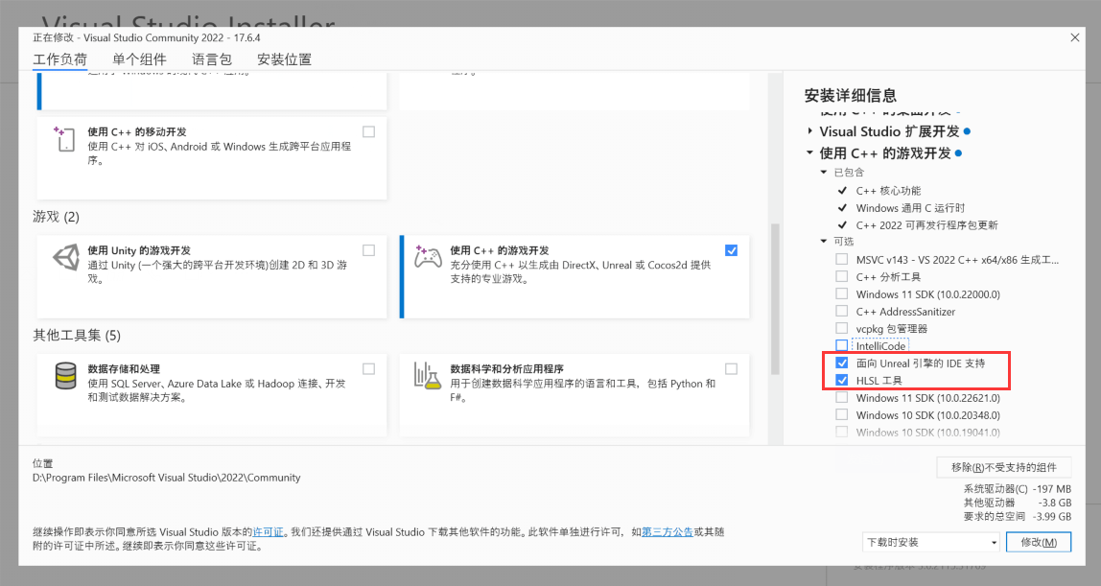Uncheck the Unreal engine IDE support option
This screenshot has width=1101, height=586.
point(841,363)
